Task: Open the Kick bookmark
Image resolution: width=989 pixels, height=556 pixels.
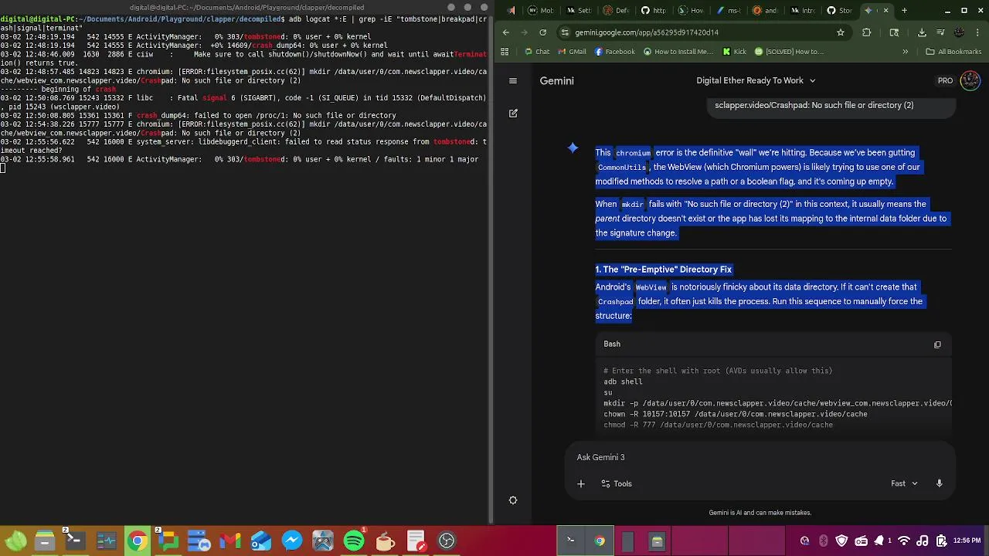Action: tap(734, 52)
